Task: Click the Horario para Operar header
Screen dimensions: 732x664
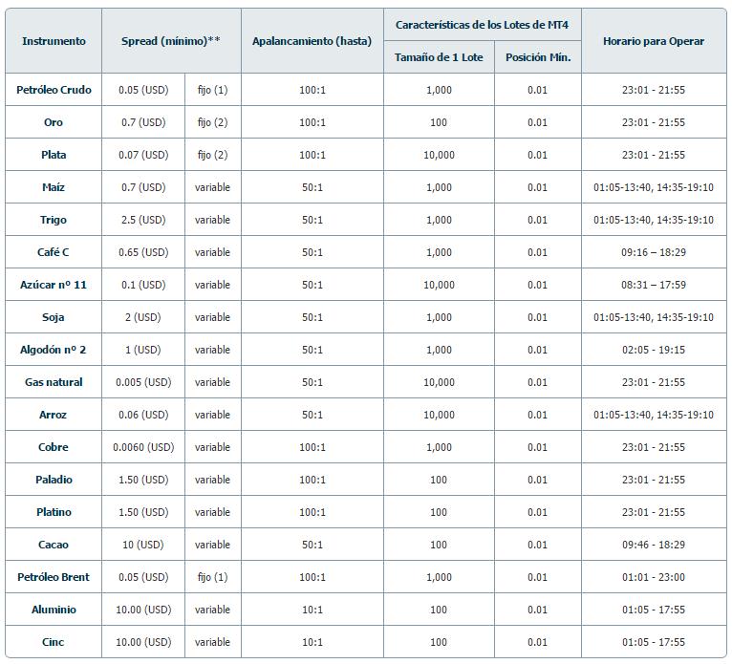Action: 654,41
